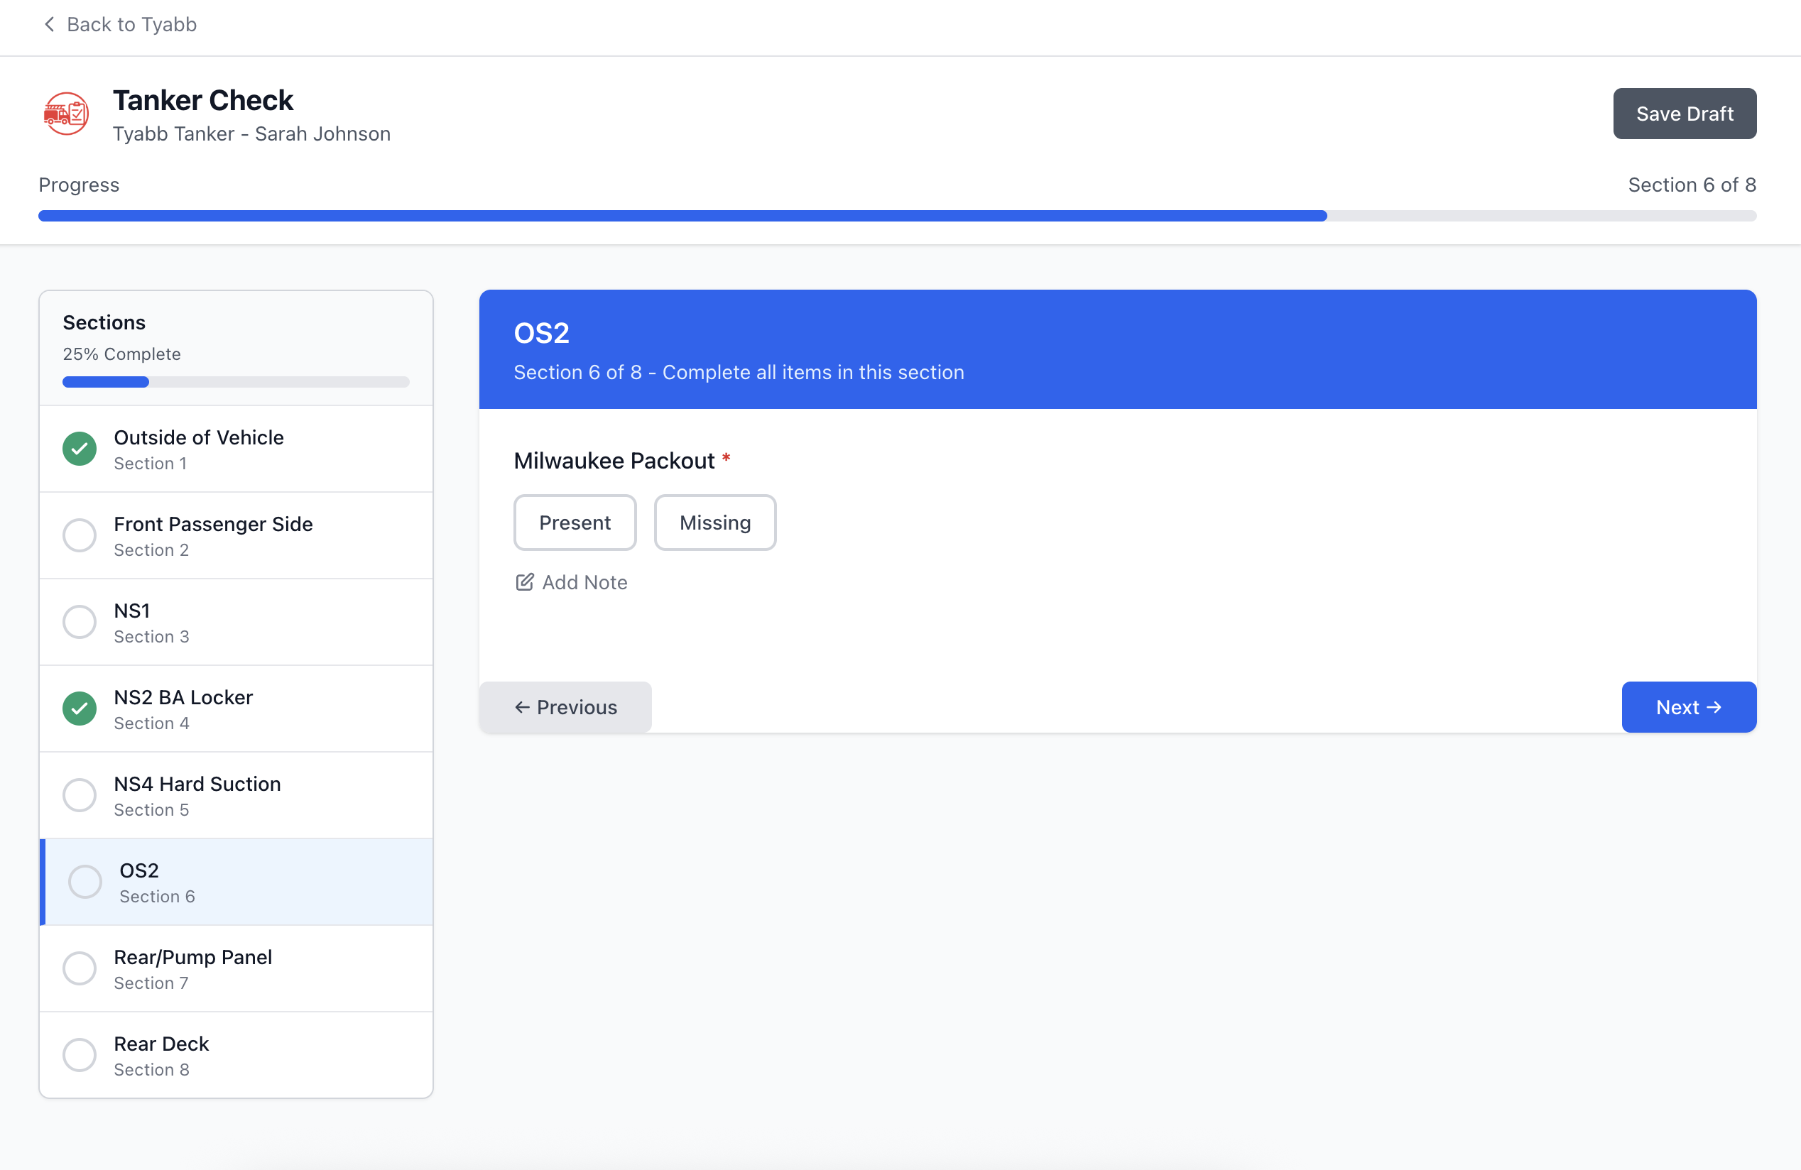Go to the Rear Deck section
The height and width of the screenshot is (1170, 1801).
[236, 1056]
